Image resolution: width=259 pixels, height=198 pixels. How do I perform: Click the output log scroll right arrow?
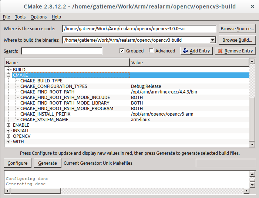tap(246, 191)
